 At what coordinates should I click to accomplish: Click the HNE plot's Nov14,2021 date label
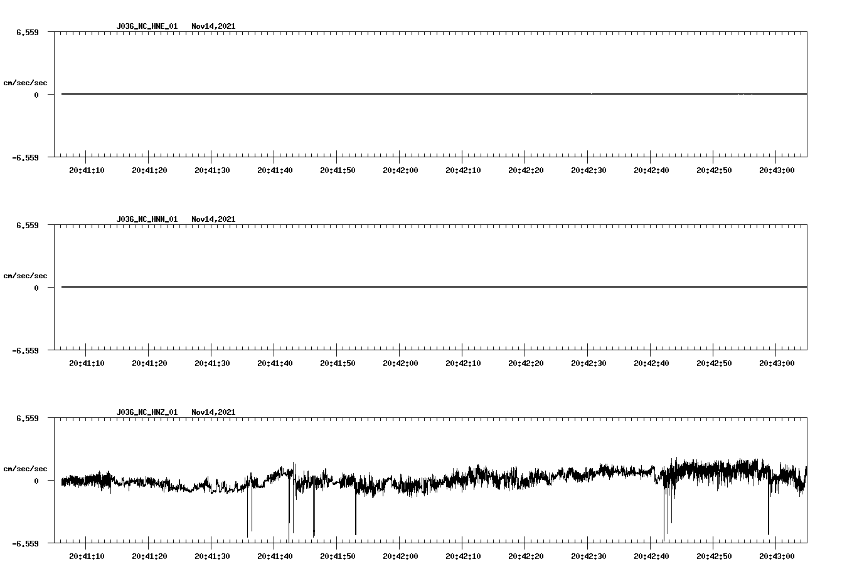pyautogui.click(x=213, y=26)
